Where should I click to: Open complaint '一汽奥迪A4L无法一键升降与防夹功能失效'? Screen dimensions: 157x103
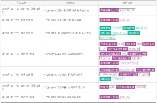[x=66, y=10]
